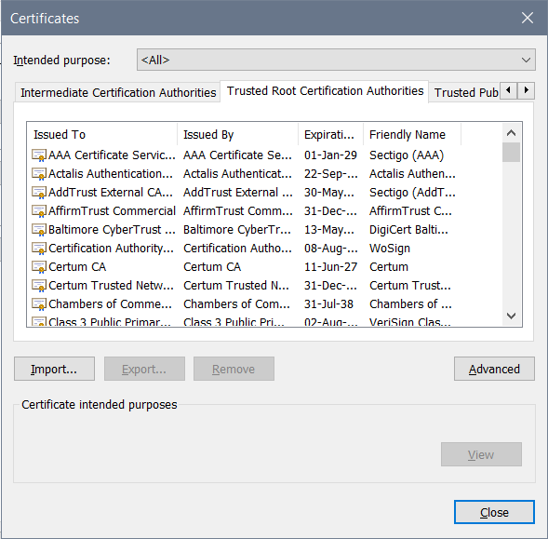Click the list scrollbar up arrow
This screenshot has height=539, width=548.
pos(511,133)
